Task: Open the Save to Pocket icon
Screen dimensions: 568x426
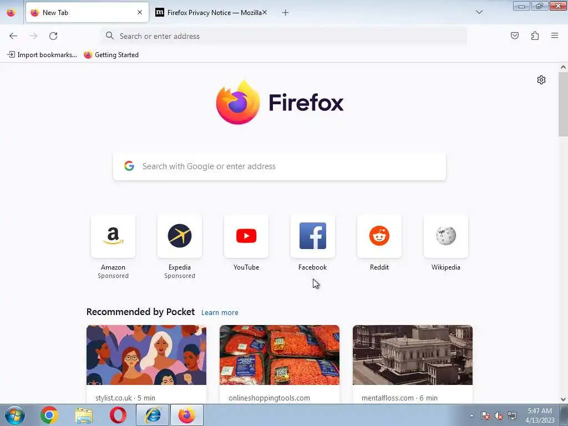Action: point(514,35)
